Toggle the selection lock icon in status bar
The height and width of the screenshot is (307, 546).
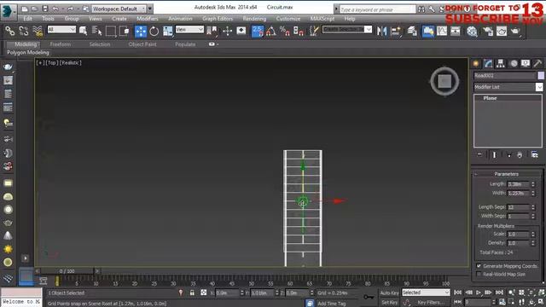pos(192,293)
